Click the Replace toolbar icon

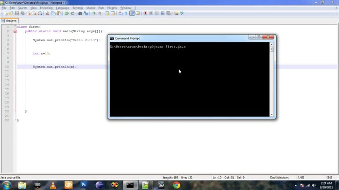(86, 13)
